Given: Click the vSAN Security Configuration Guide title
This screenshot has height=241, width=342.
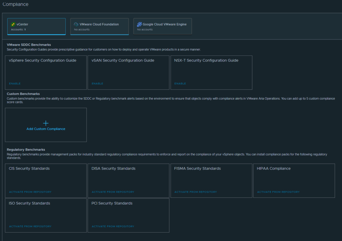Looking at the screenshot, I should pyautogui.click(x=123, y=61).
